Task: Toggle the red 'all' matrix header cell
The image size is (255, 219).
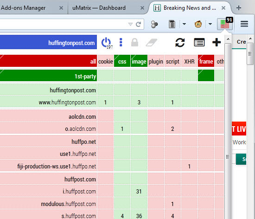Action: point(49,61)
